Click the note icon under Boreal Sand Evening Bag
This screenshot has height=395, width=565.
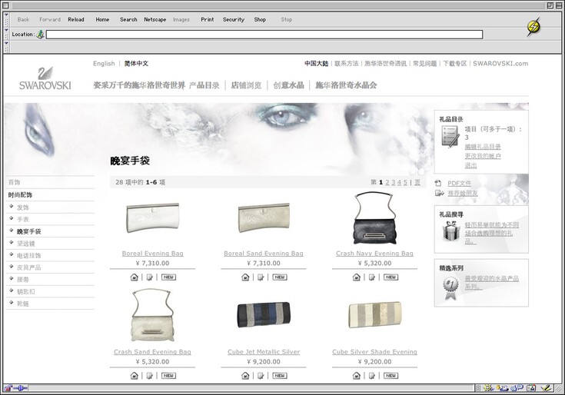[261, 277]
